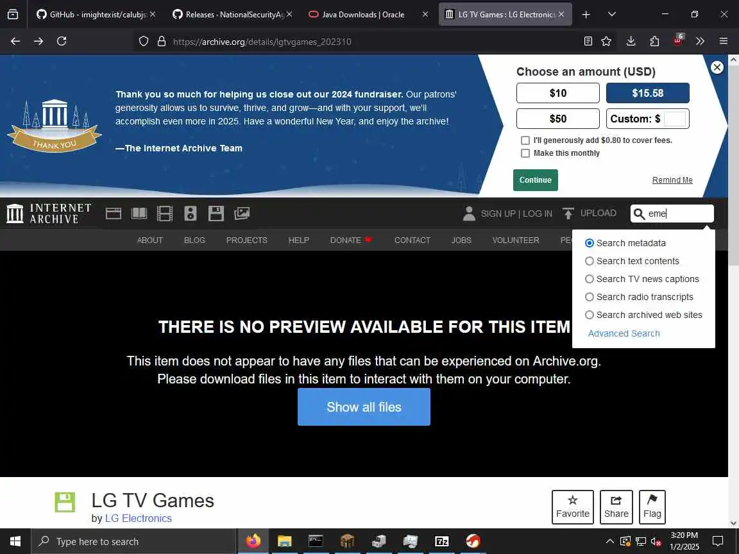This screenshot has width=739, height=554.
Task: Click the archive search box
Action: (672, 214)
